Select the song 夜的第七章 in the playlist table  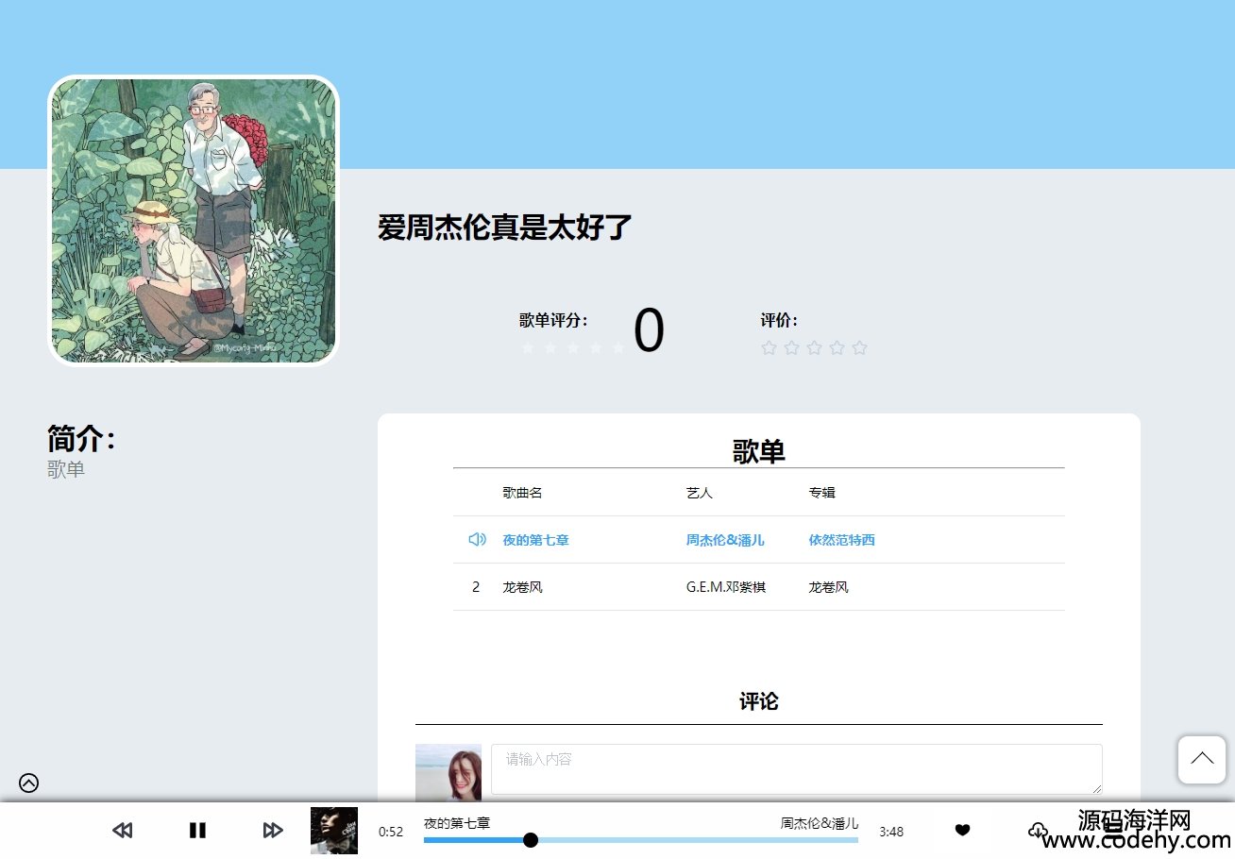click(535, 540)
